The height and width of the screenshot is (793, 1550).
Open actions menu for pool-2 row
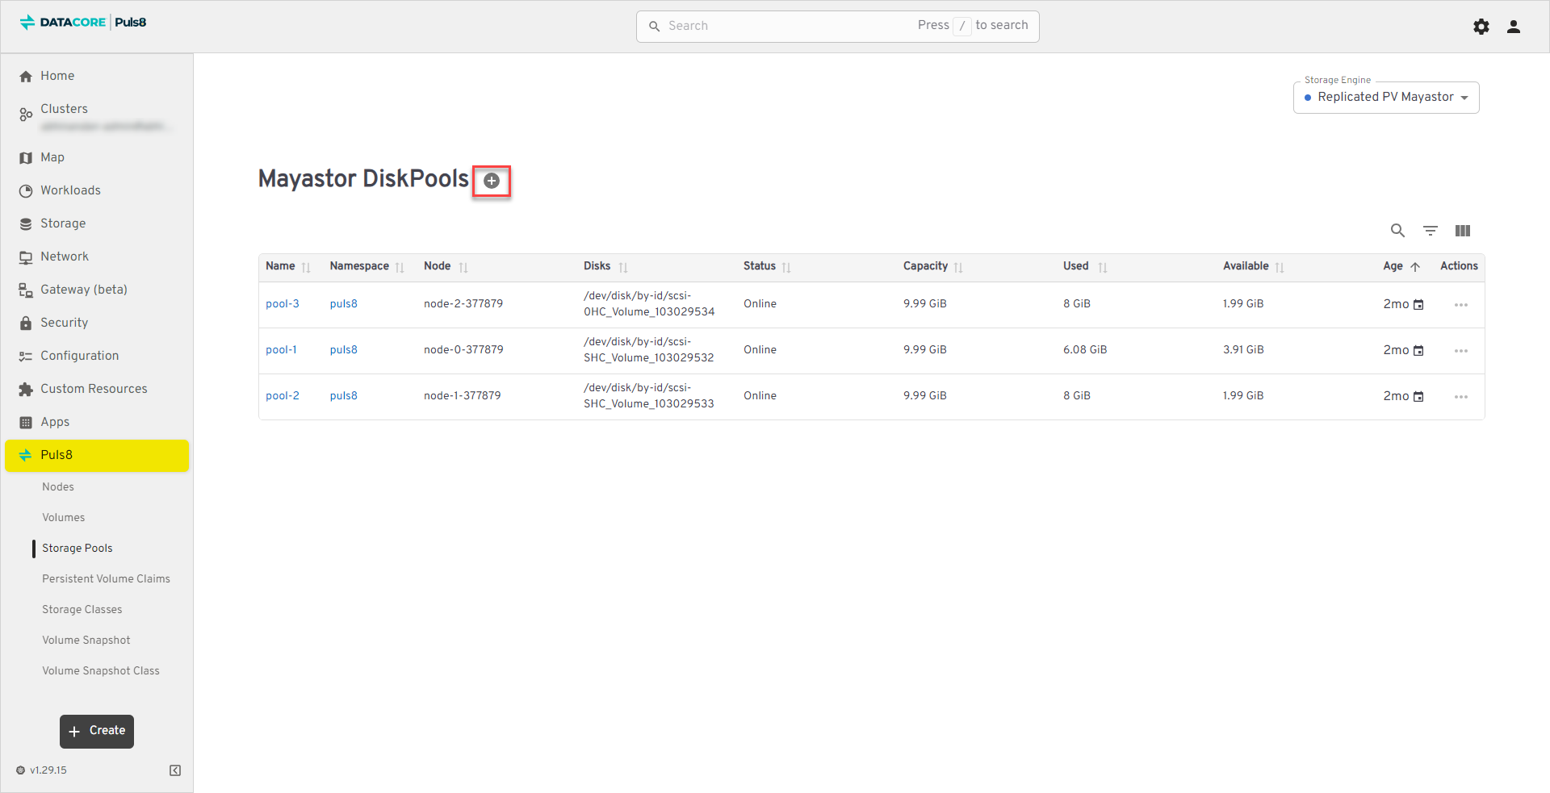[1460, 397]
